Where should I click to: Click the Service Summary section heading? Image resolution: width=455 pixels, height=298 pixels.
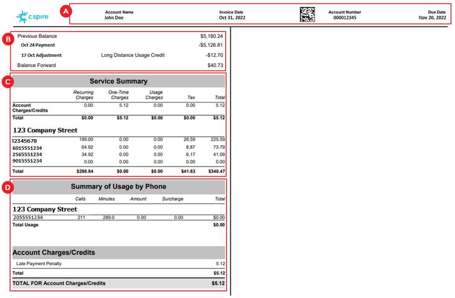[x=118, y=81]
